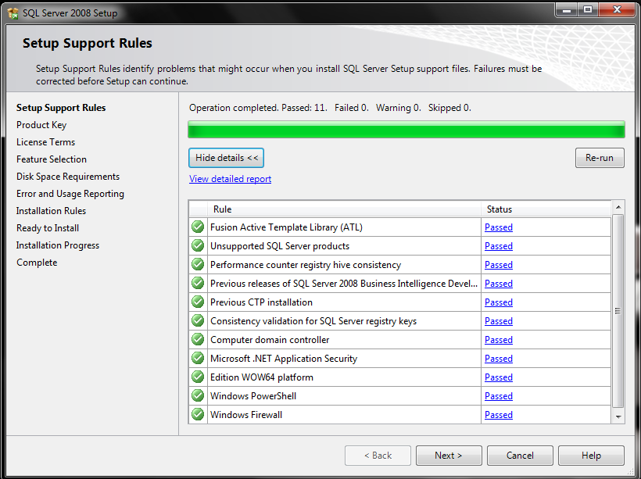This screenshot has width=641, height=479.
Task: Click the Operation completed status line
Action: (330, 108)
